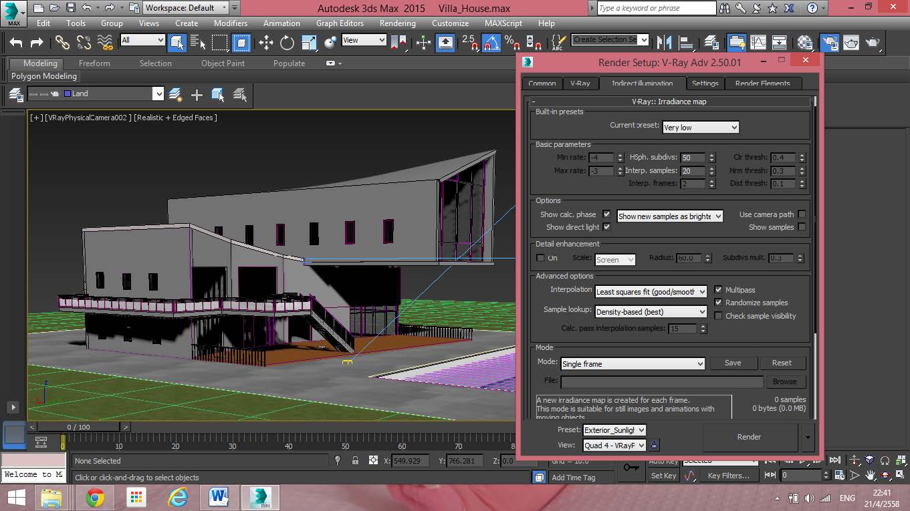The width and height of the screenshot is (910, 511).
Task: Open Sample lookup Density-based dropdown
Action: point(651,312)
